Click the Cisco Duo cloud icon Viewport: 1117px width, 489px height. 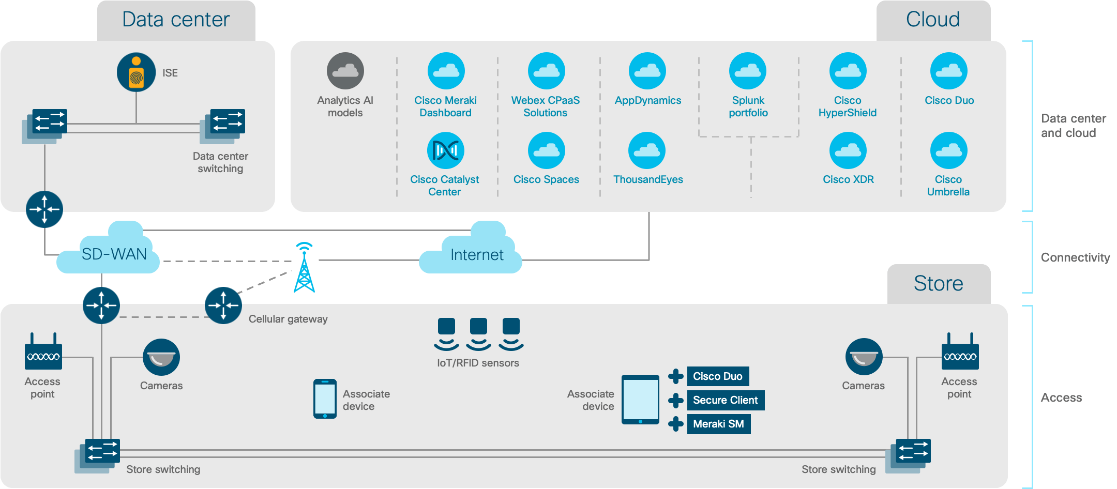click(x=949, y=71)
